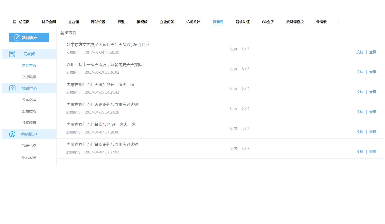Click publish time 2017-04-07 17:28:06
The image size is (385, 224).
click(102, 132)
